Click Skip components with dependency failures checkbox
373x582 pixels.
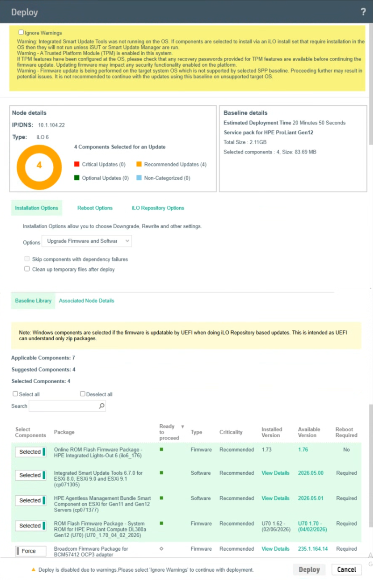pos(27,259)
